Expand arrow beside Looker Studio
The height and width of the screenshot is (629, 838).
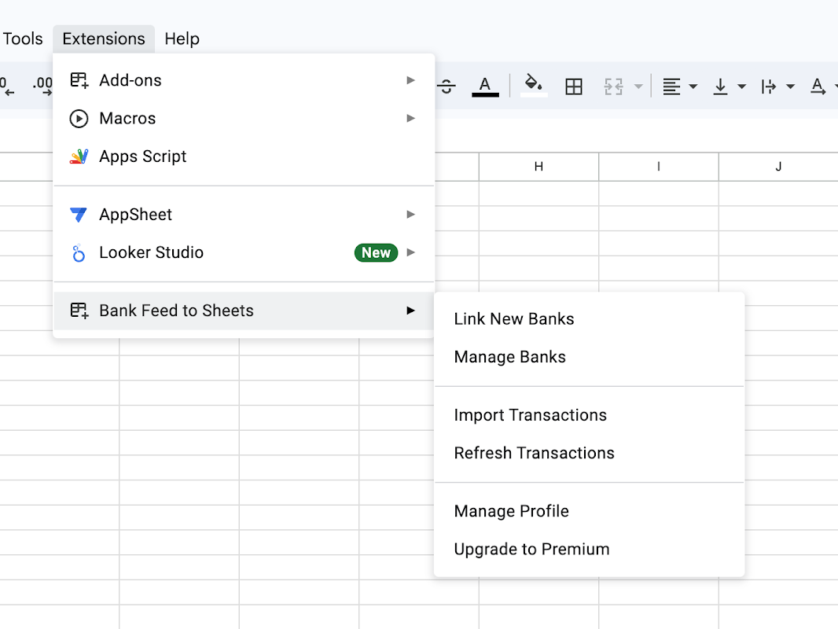point(410,252)
